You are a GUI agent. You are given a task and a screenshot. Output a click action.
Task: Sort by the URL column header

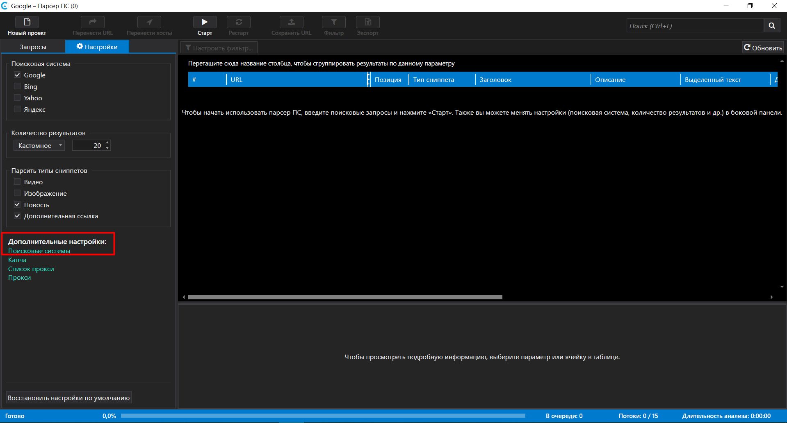click(297, 79)
